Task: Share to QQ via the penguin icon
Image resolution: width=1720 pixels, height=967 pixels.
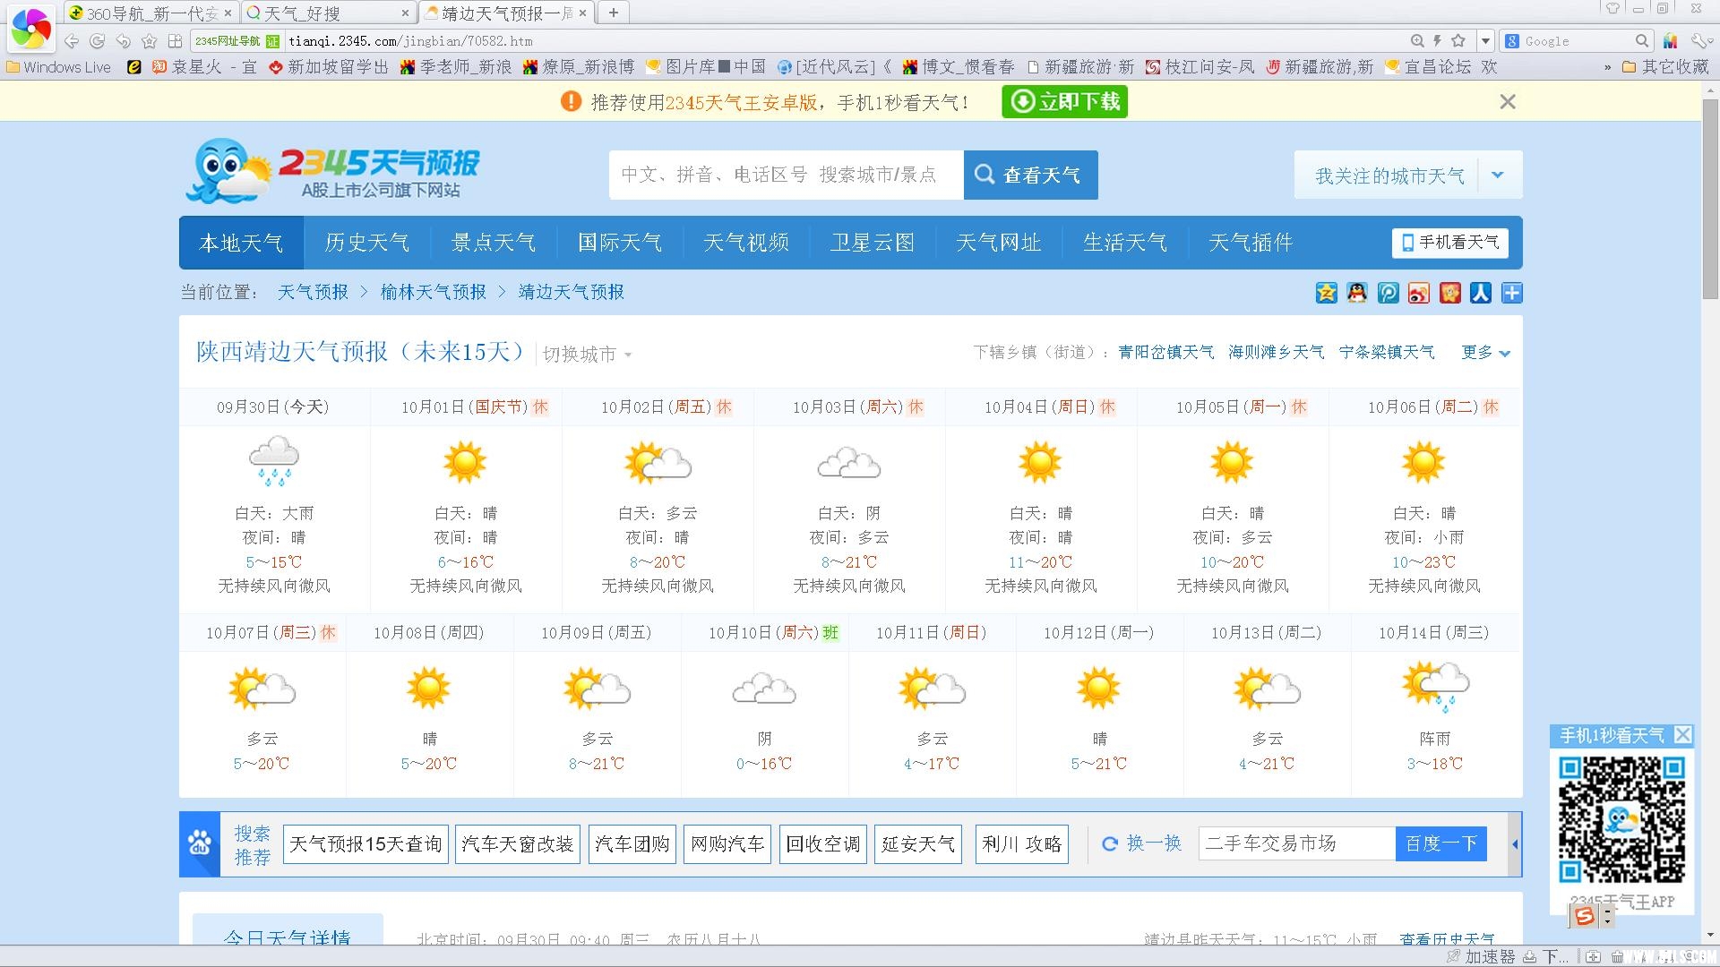Action: coord(1357,293)
